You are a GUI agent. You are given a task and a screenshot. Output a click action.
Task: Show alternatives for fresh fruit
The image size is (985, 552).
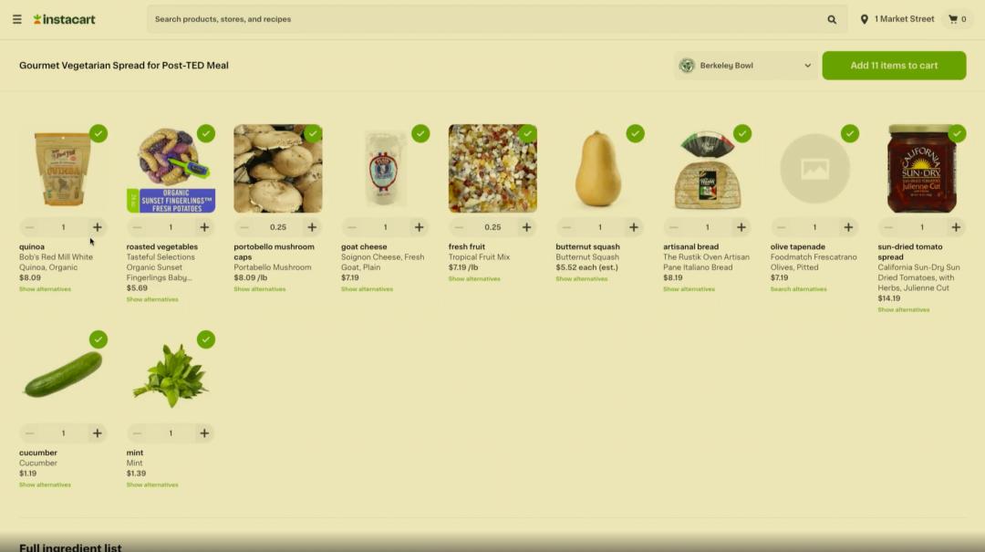pos(474,279)
